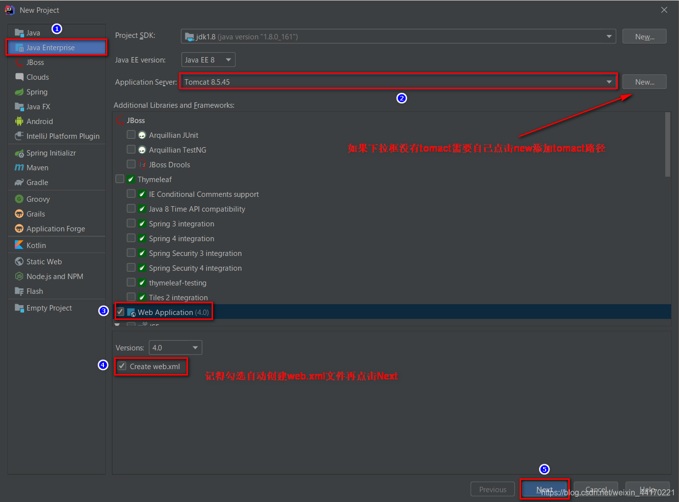The width and height of the screenshot is (679, 502).
Task: Enable the Arquillian JUnit checkbox
Action: coord(131,134)
